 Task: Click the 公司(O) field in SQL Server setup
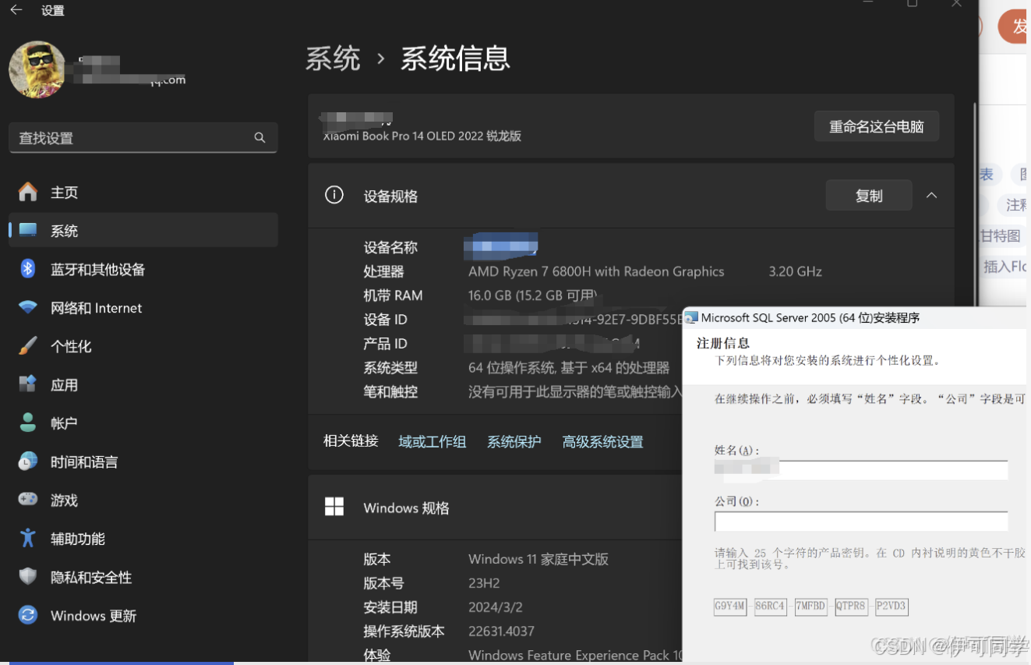click(861, 522)
